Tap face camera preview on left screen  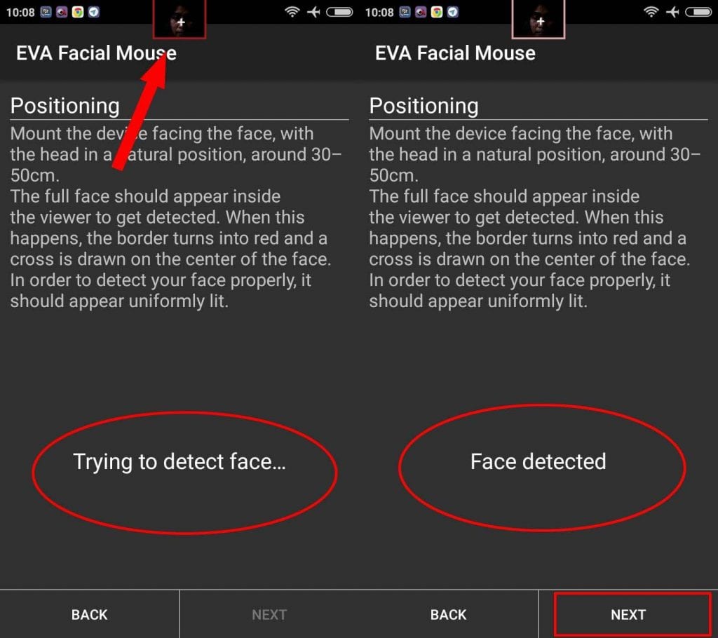179,19
